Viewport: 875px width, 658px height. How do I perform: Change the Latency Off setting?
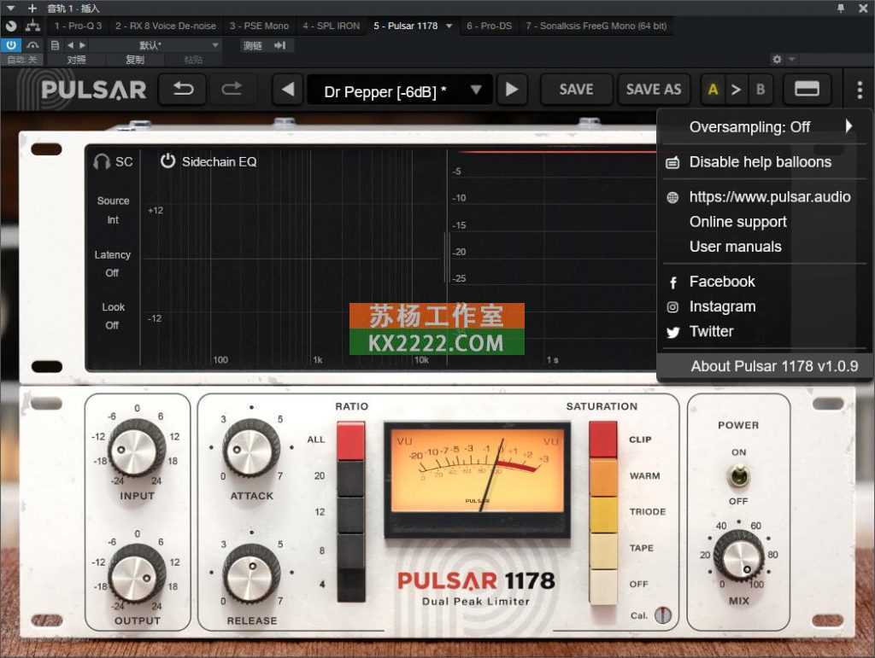tap(112, 273)
